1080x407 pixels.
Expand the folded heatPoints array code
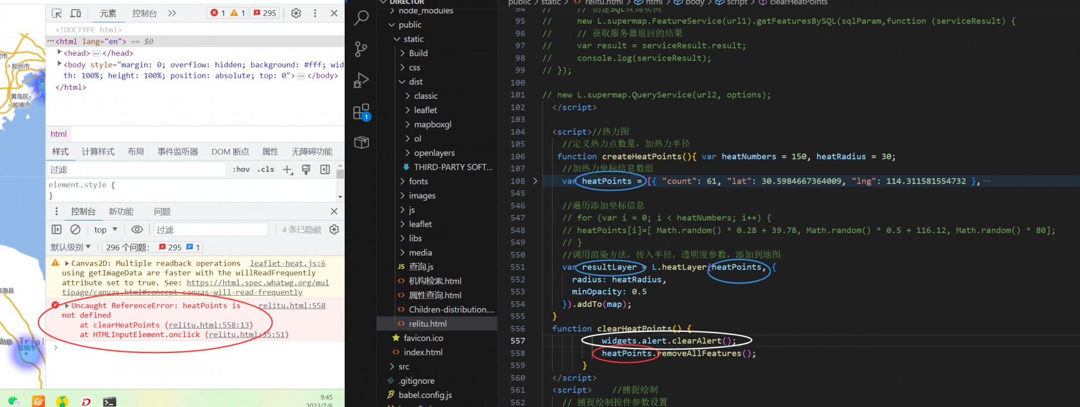(x=535, y=181)
